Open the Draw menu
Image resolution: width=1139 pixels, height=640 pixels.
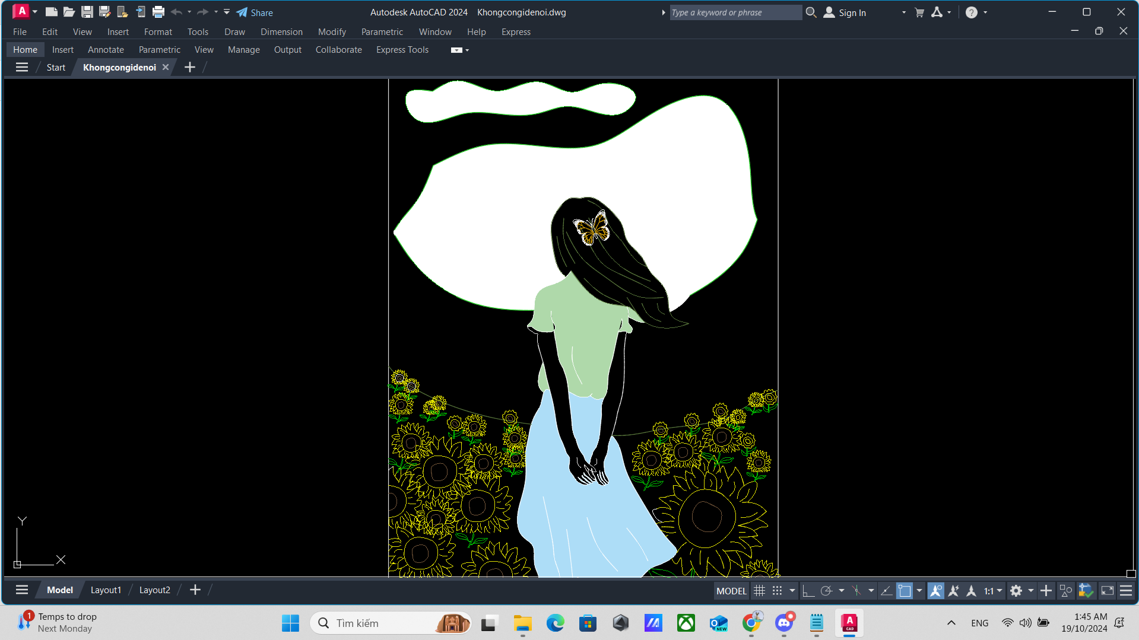tap(234, 32)
